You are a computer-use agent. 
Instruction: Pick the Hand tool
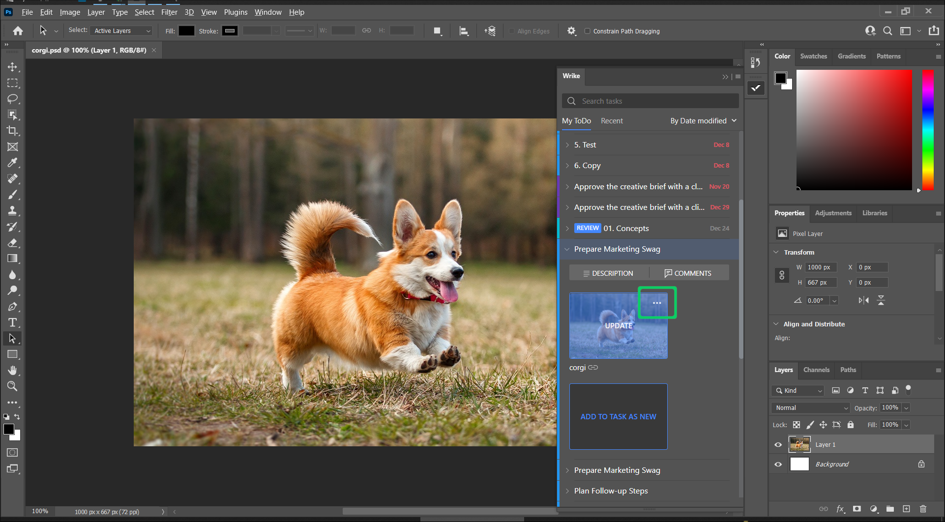coord(13,370)
